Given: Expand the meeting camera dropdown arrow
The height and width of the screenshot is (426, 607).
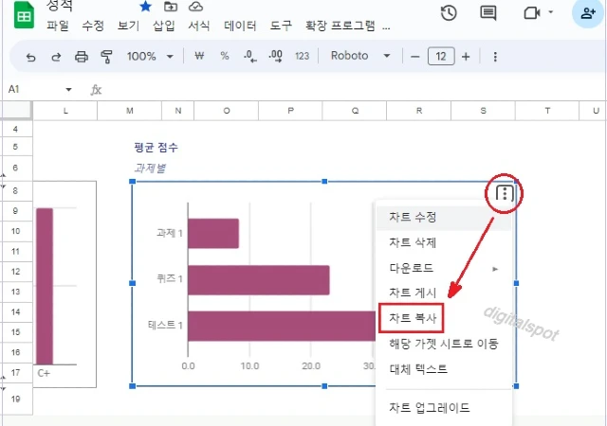Looking at the screenshot, I should coord(550,12).
